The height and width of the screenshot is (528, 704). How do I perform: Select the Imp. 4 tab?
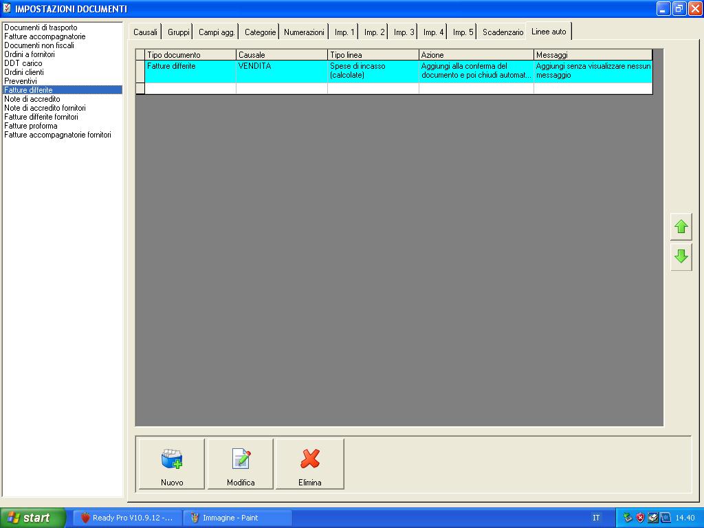click(433, 32)
